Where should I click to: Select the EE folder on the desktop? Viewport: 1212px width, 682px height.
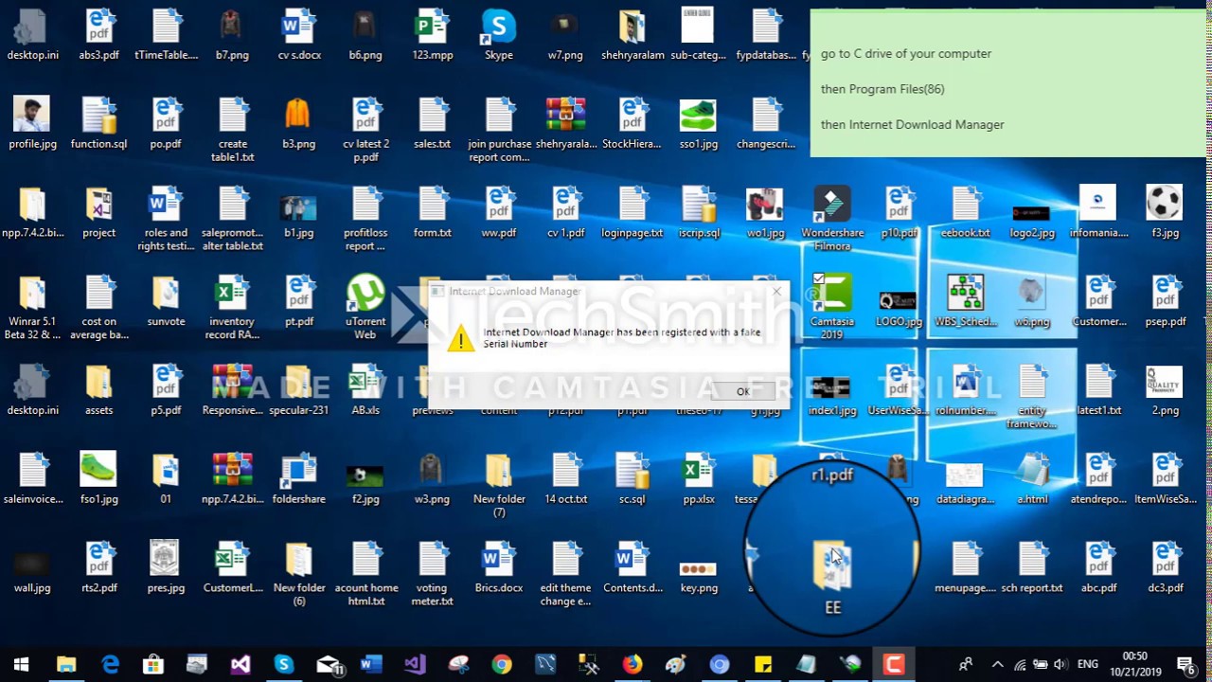832,578
